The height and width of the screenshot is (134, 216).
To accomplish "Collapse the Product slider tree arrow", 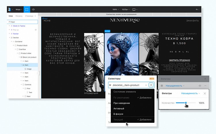I will point(17,53).
